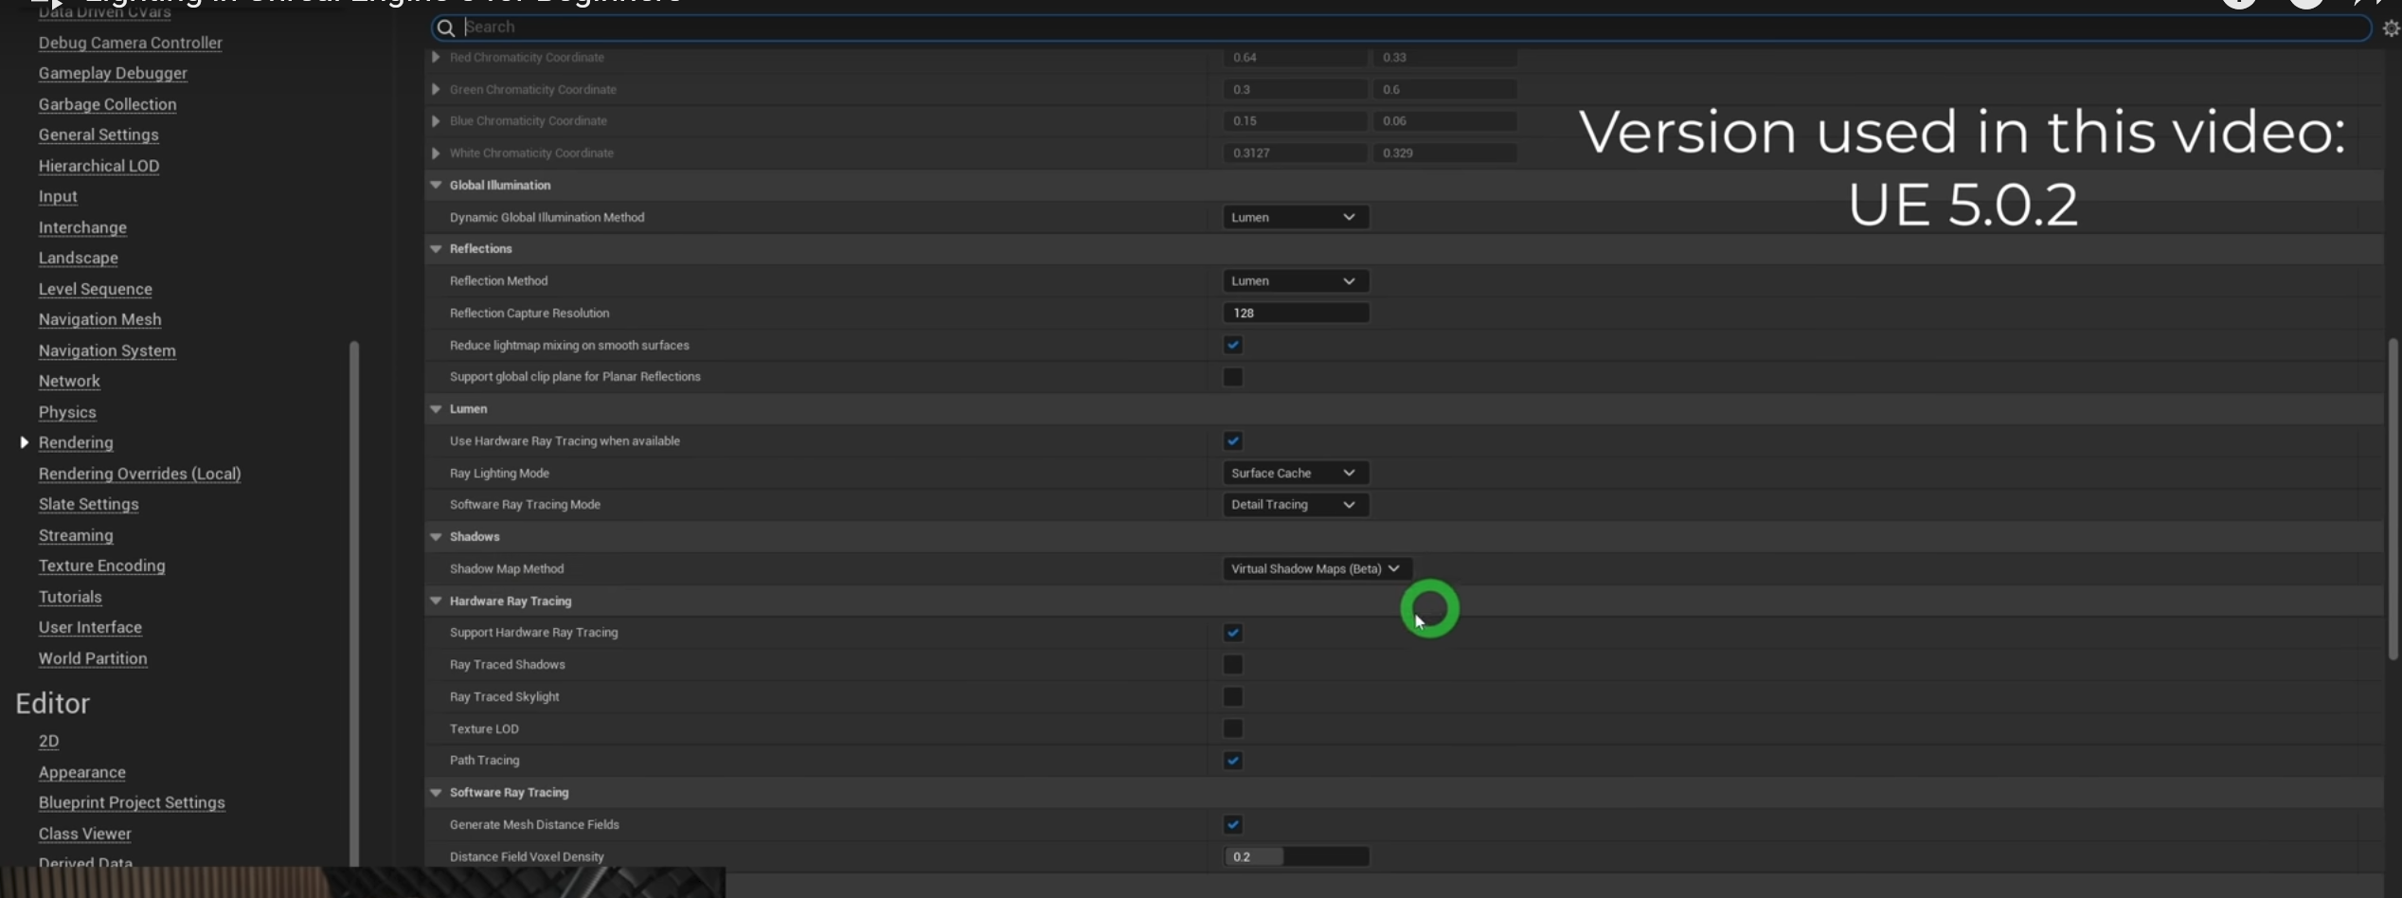Viewport: 2402px width, 898px height.
Task: Open Level Sequence settings
Action: [x=95, y=289]
